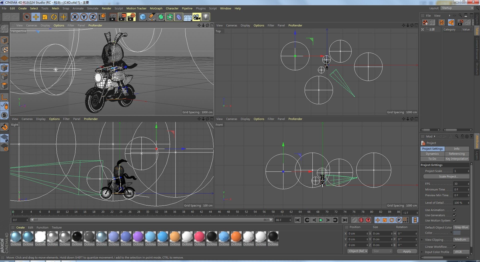This screenshot has height=262, width=480.
Task: Switch to the Dynamics tab
Action: coord(432,154)
